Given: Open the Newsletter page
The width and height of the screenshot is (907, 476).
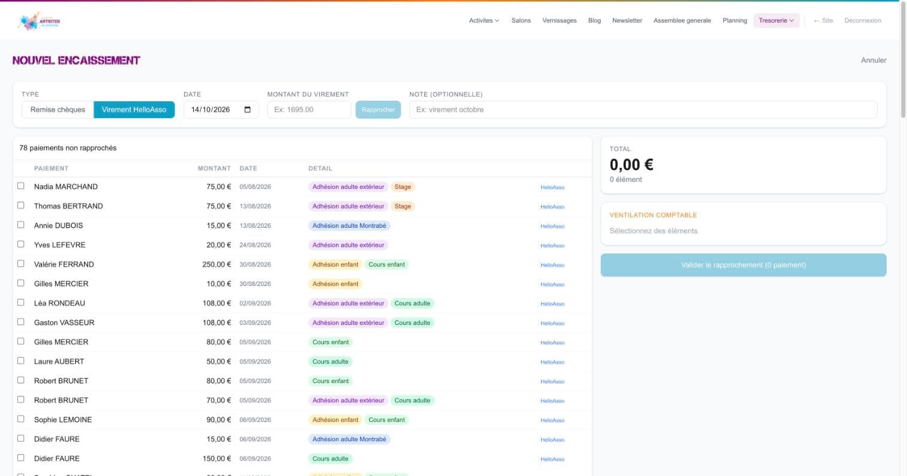Looking at the screenshot, I should [627, 20].
